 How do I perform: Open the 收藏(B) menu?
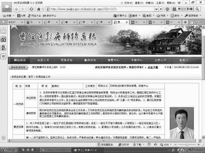click(150, 3)
